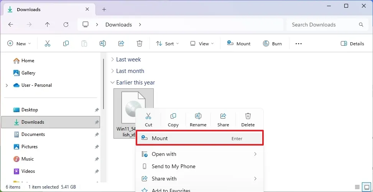
Task: Click the Burn disc button in the toolbar
Action: coord(272,43)
